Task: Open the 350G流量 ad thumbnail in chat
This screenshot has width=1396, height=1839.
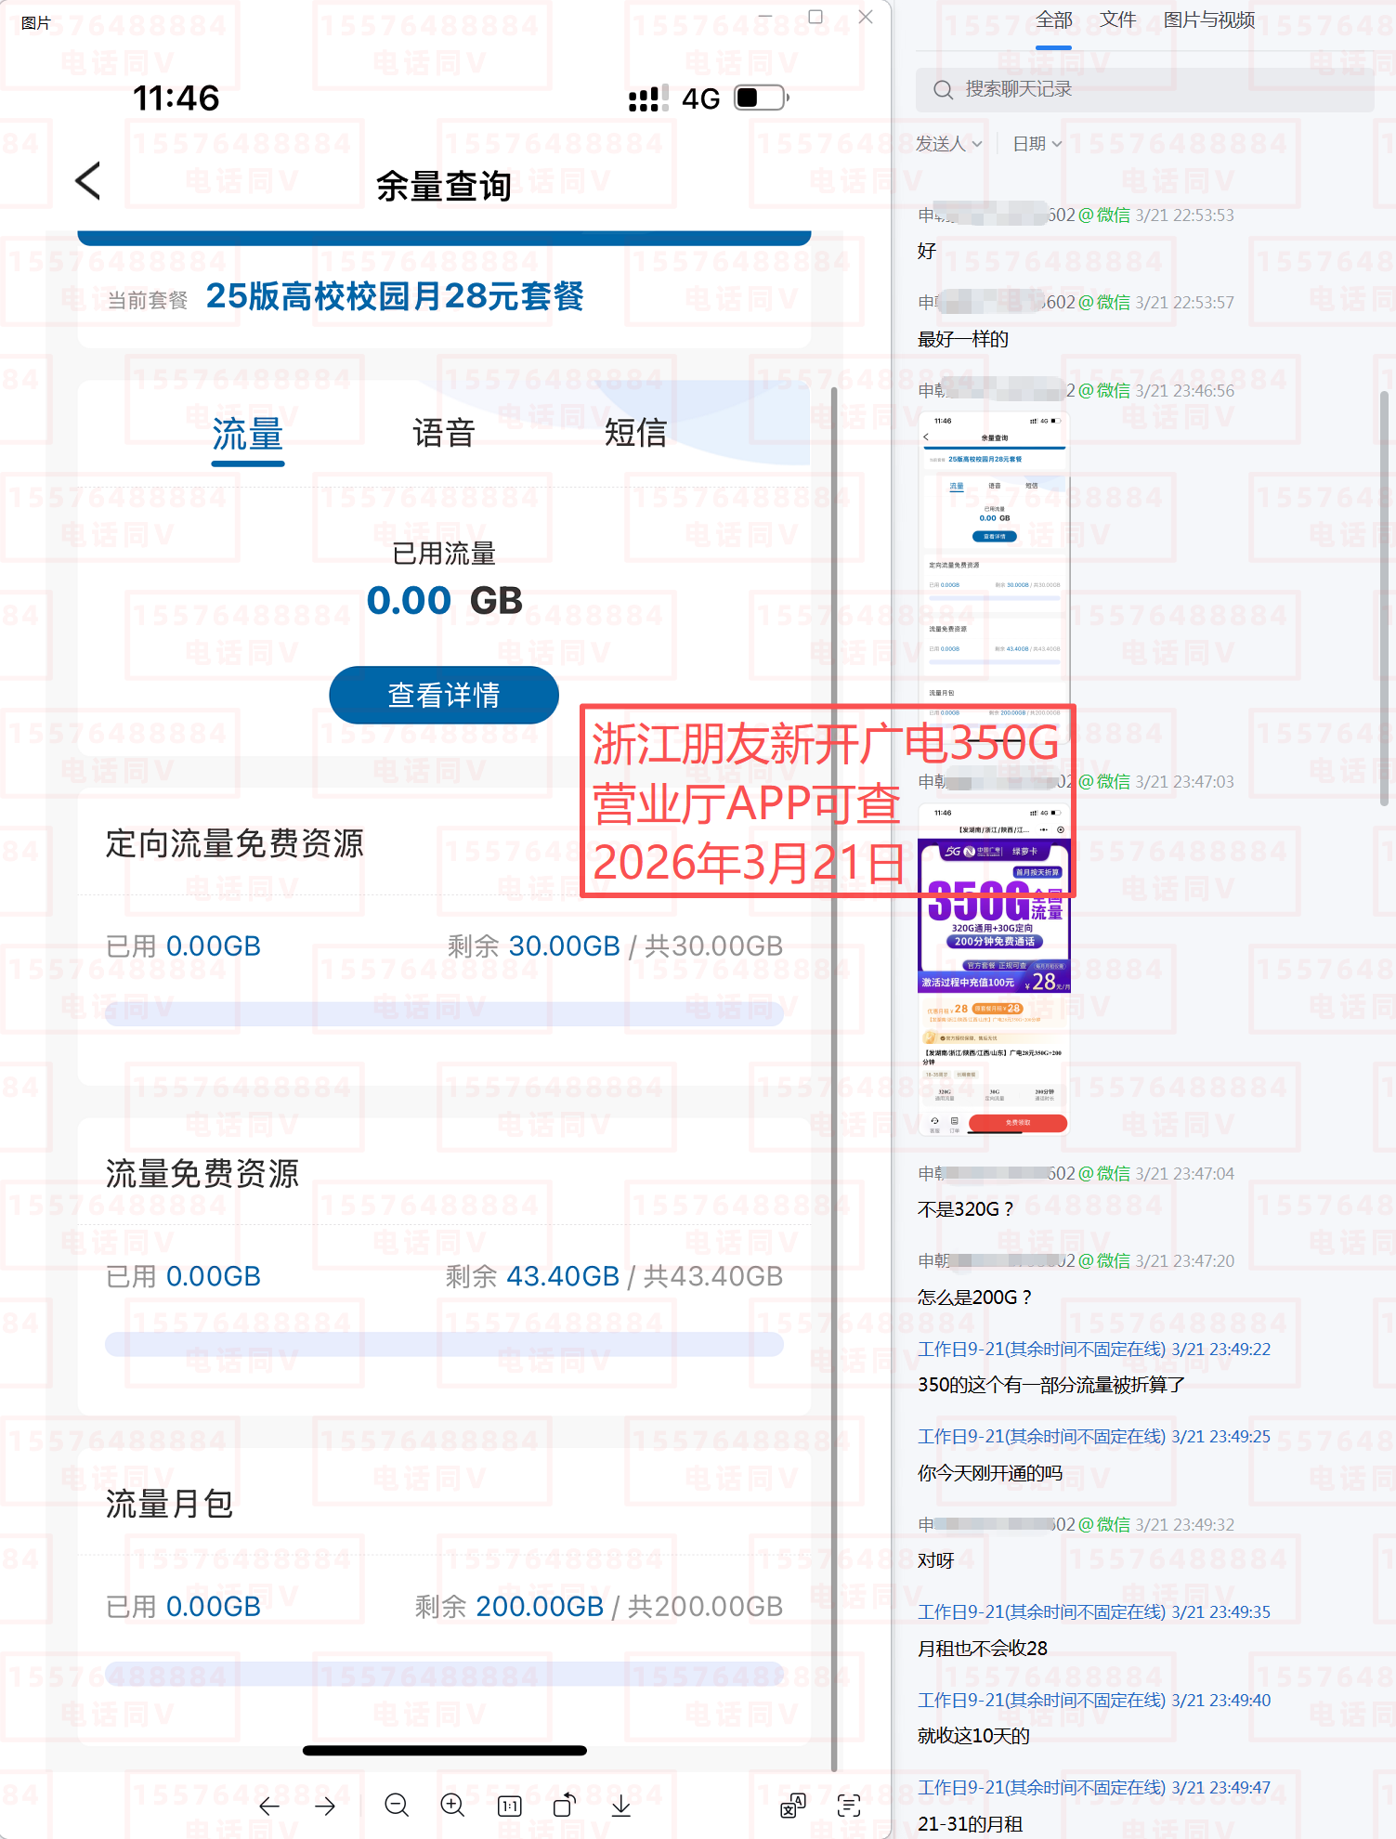Action: tap(994, 966)
